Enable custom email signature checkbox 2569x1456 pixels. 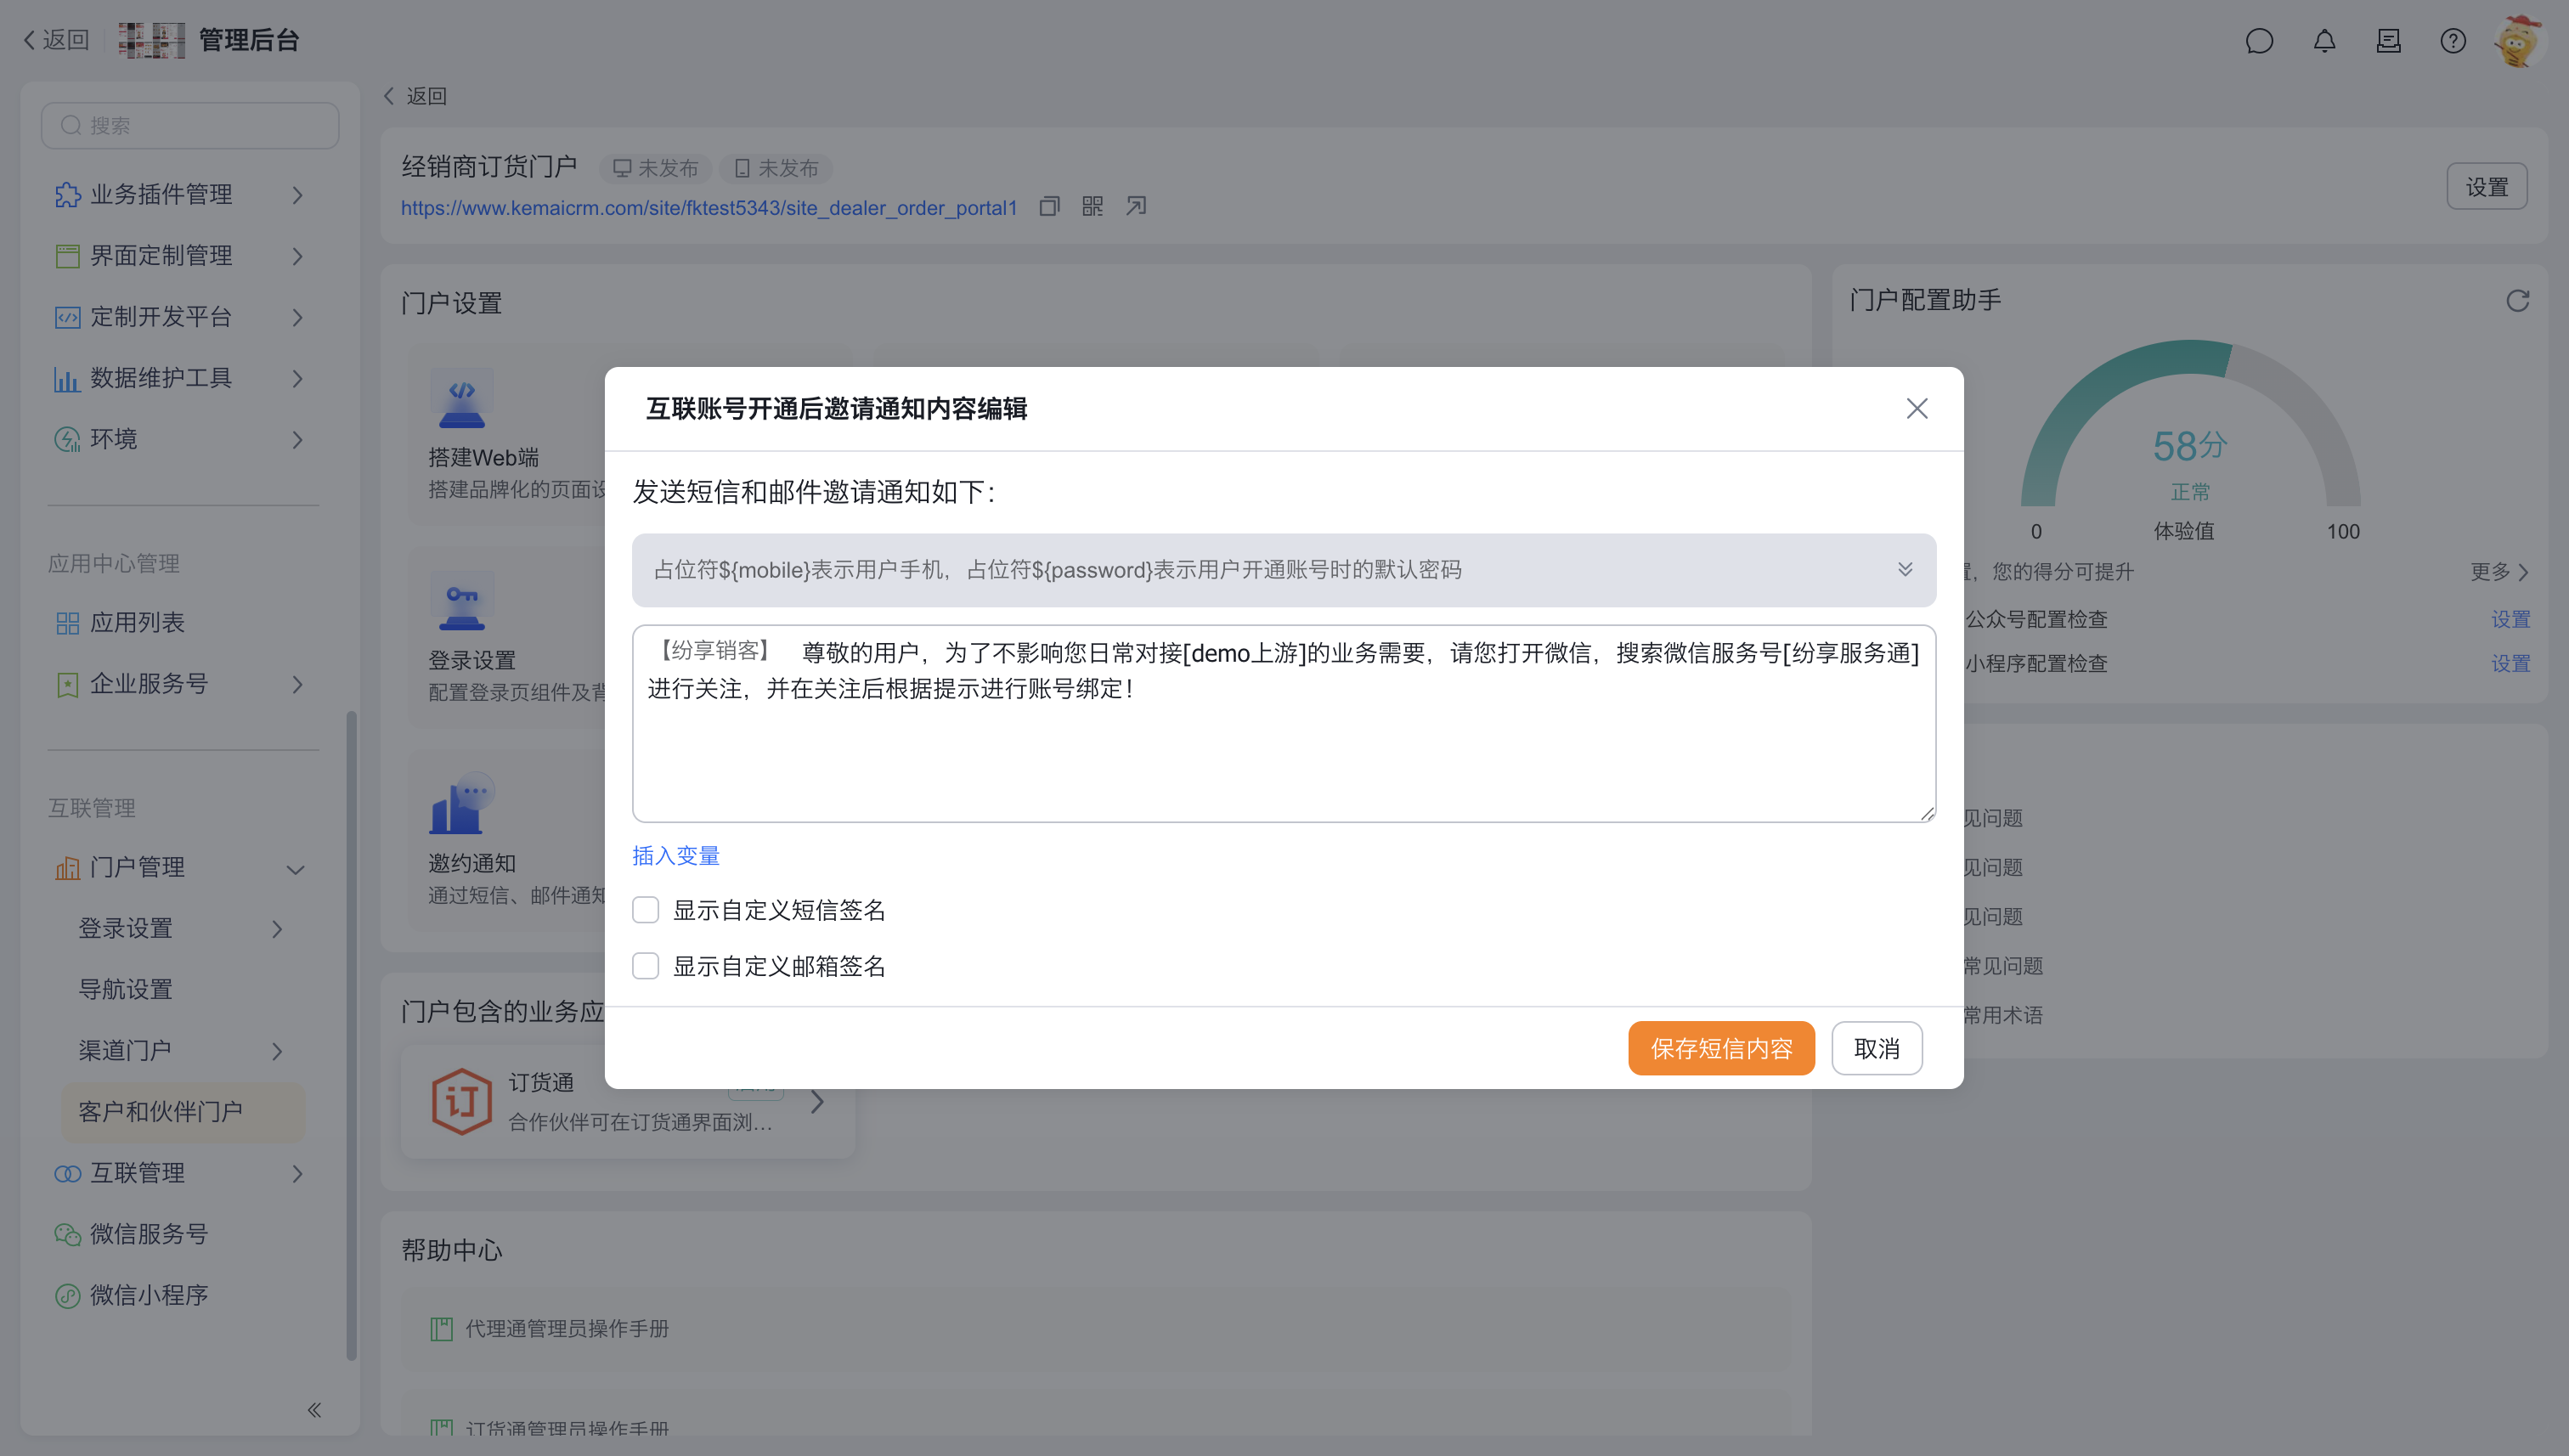[x=646, y=966]
